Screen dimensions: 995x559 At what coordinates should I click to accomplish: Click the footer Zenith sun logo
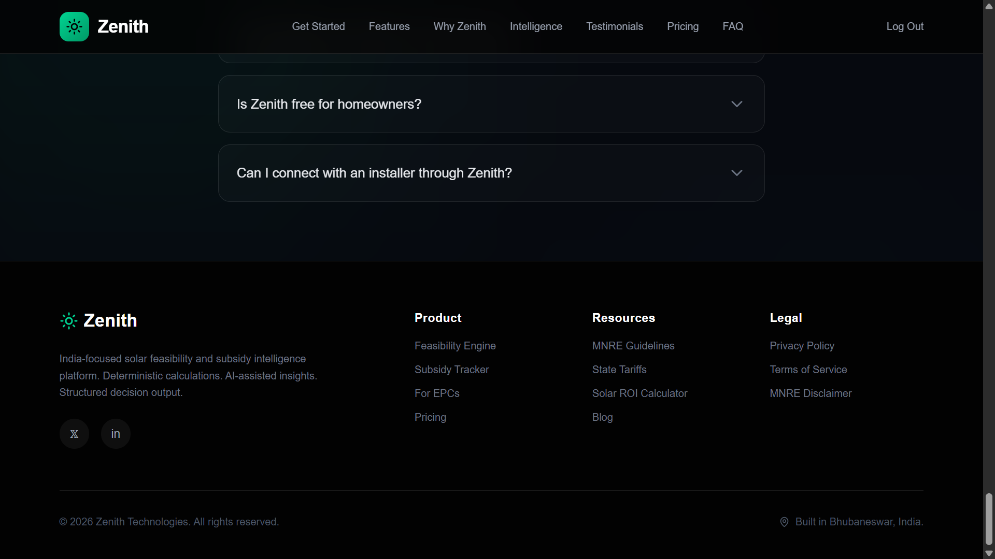68,321
